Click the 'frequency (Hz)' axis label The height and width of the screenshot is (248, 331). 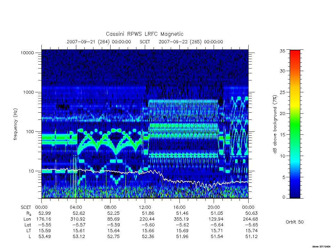coord(16,124)
